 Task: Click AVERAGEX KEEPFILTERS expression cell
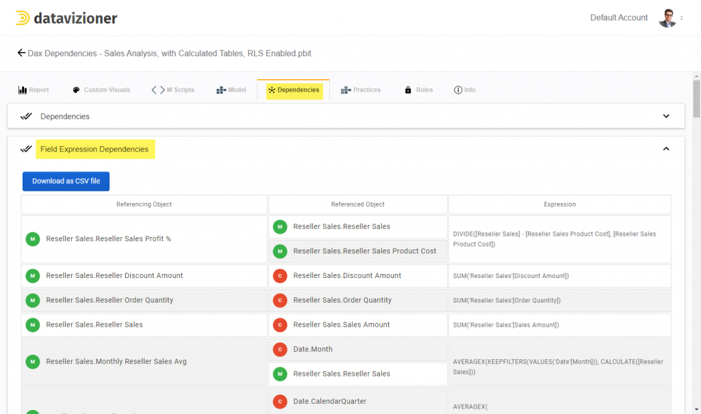(x=560, y=362)
